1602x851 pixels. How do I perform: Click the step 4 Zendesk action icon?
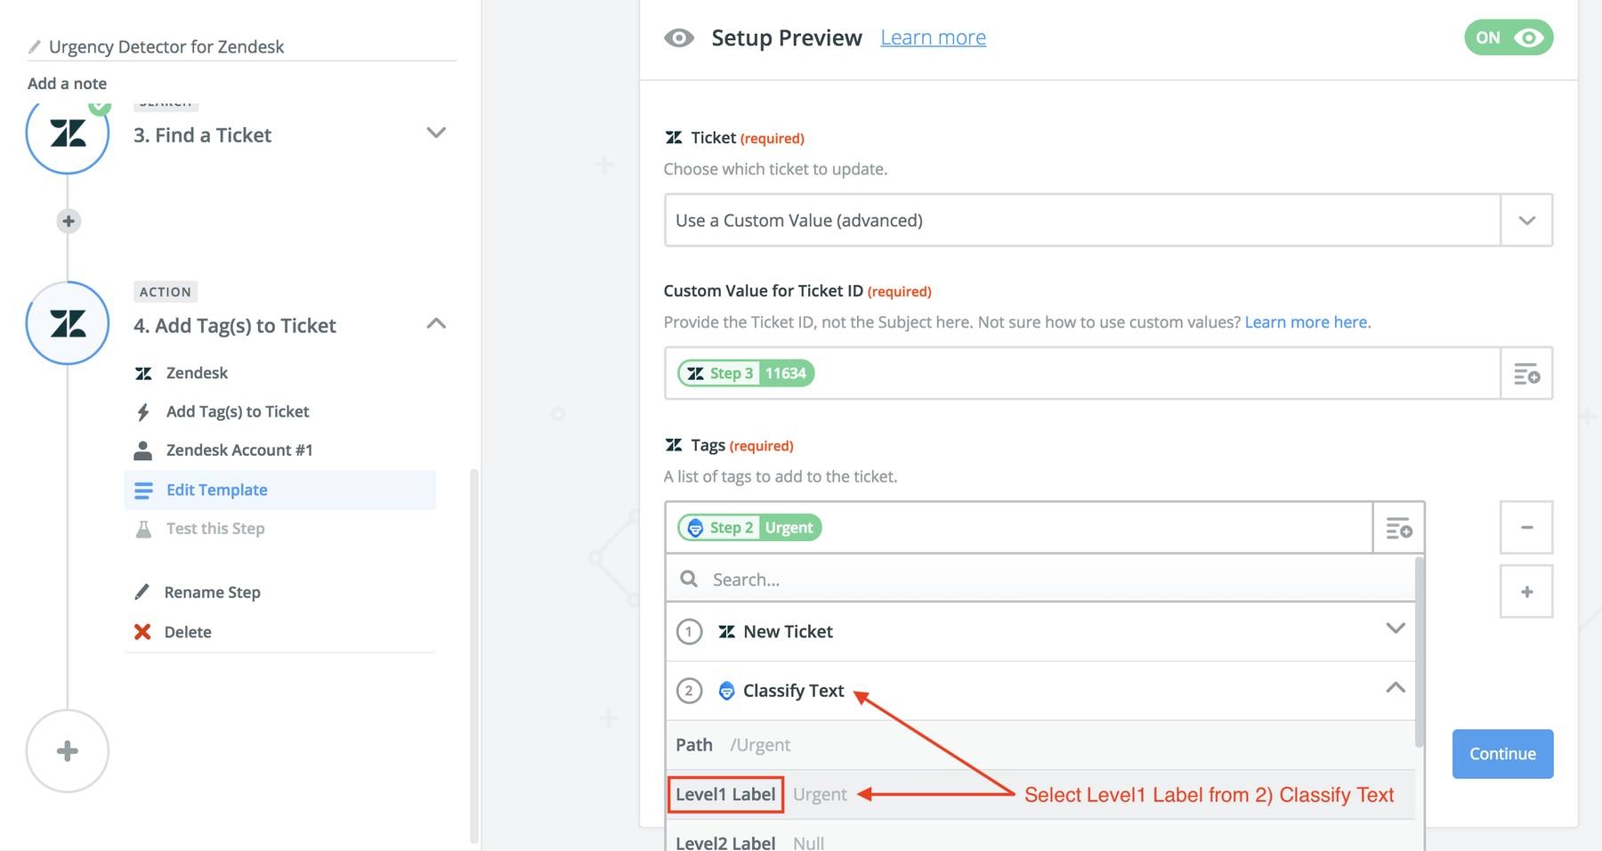click(68, 323)
